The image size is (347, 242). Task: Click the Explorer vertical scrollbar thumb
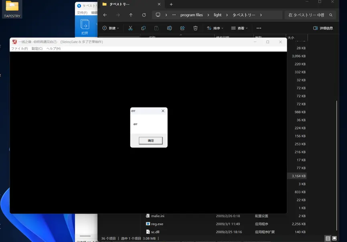[337, 166]
